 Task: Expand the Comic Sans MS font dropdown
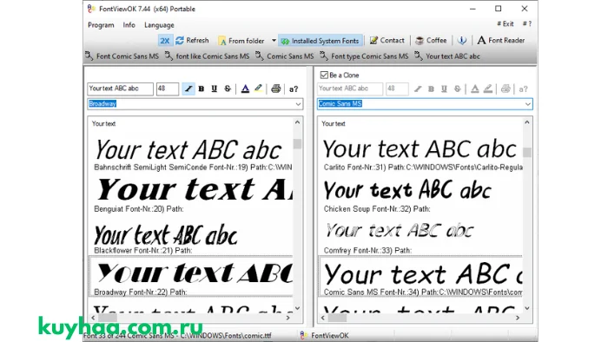[528, 104]
